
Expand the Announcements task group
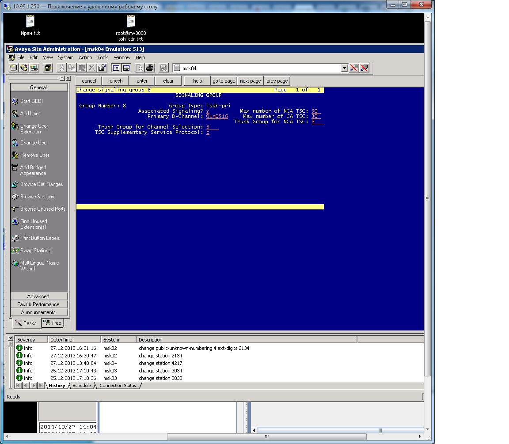[38, 312]
